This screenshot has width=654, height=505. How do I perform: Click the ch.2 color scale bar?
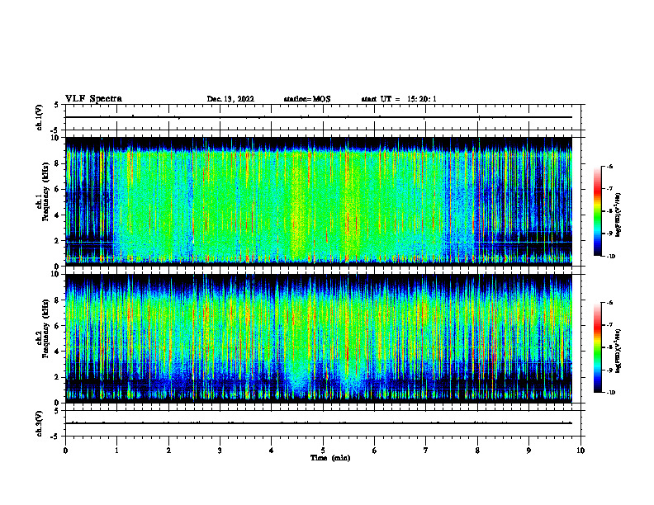click(x=597, y=347)
